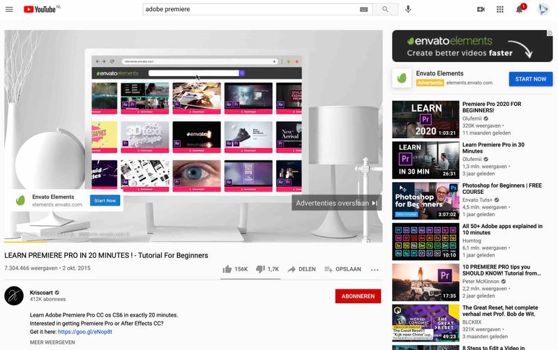Open 8 Steps to Edit a Video title
This screenshot has height=350, width=558.
[x=494, y=347]
